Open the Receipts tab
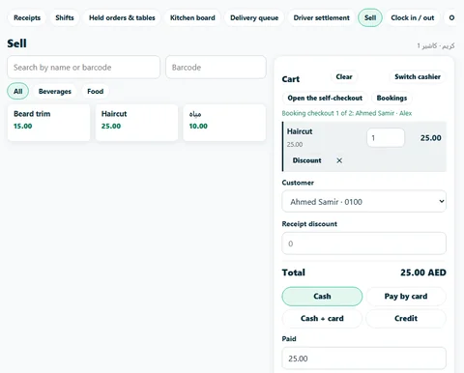The height and width of the screenshot is (373, 464). (x=27, y=17)
